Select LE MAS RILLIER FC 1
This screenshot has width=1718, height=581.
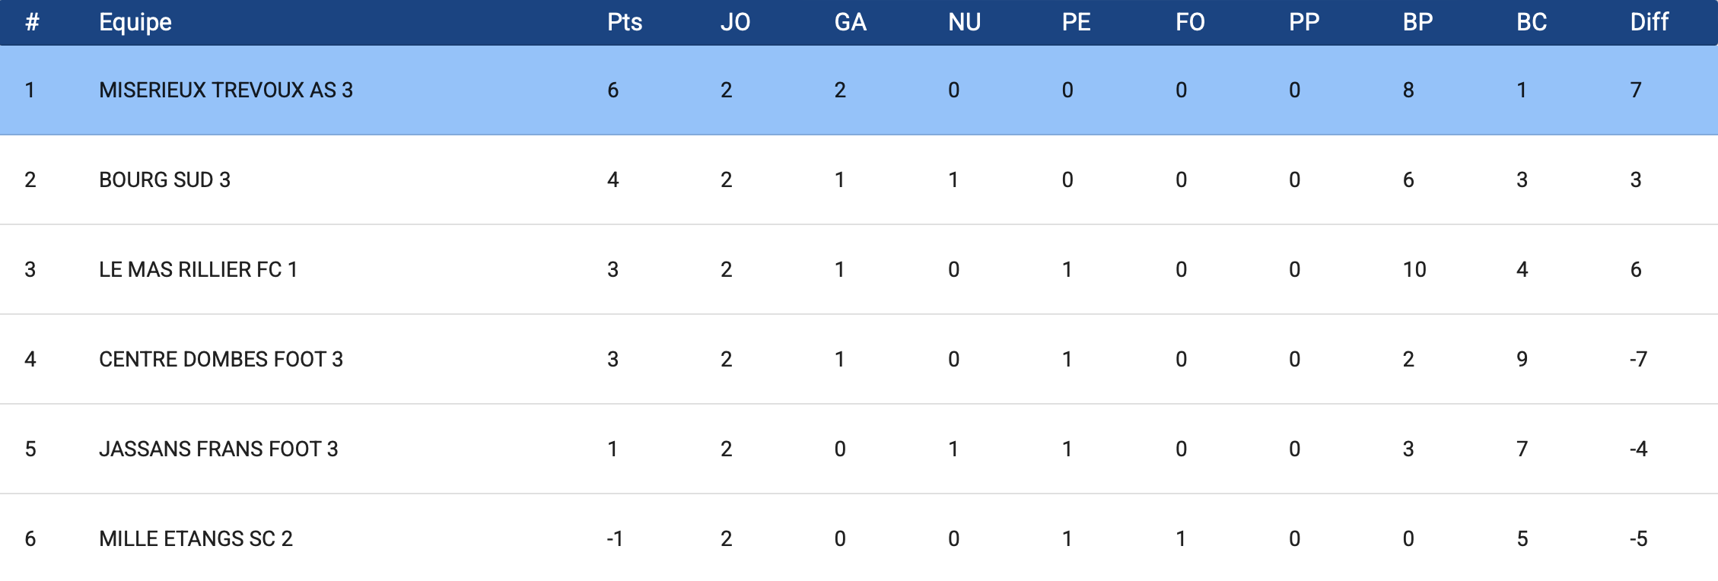[198, 269]
